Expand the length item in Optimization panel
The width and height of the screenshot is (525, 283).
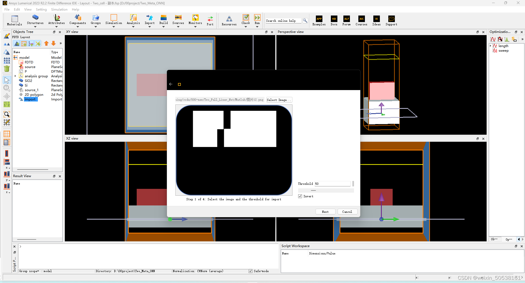pos(490,46)
